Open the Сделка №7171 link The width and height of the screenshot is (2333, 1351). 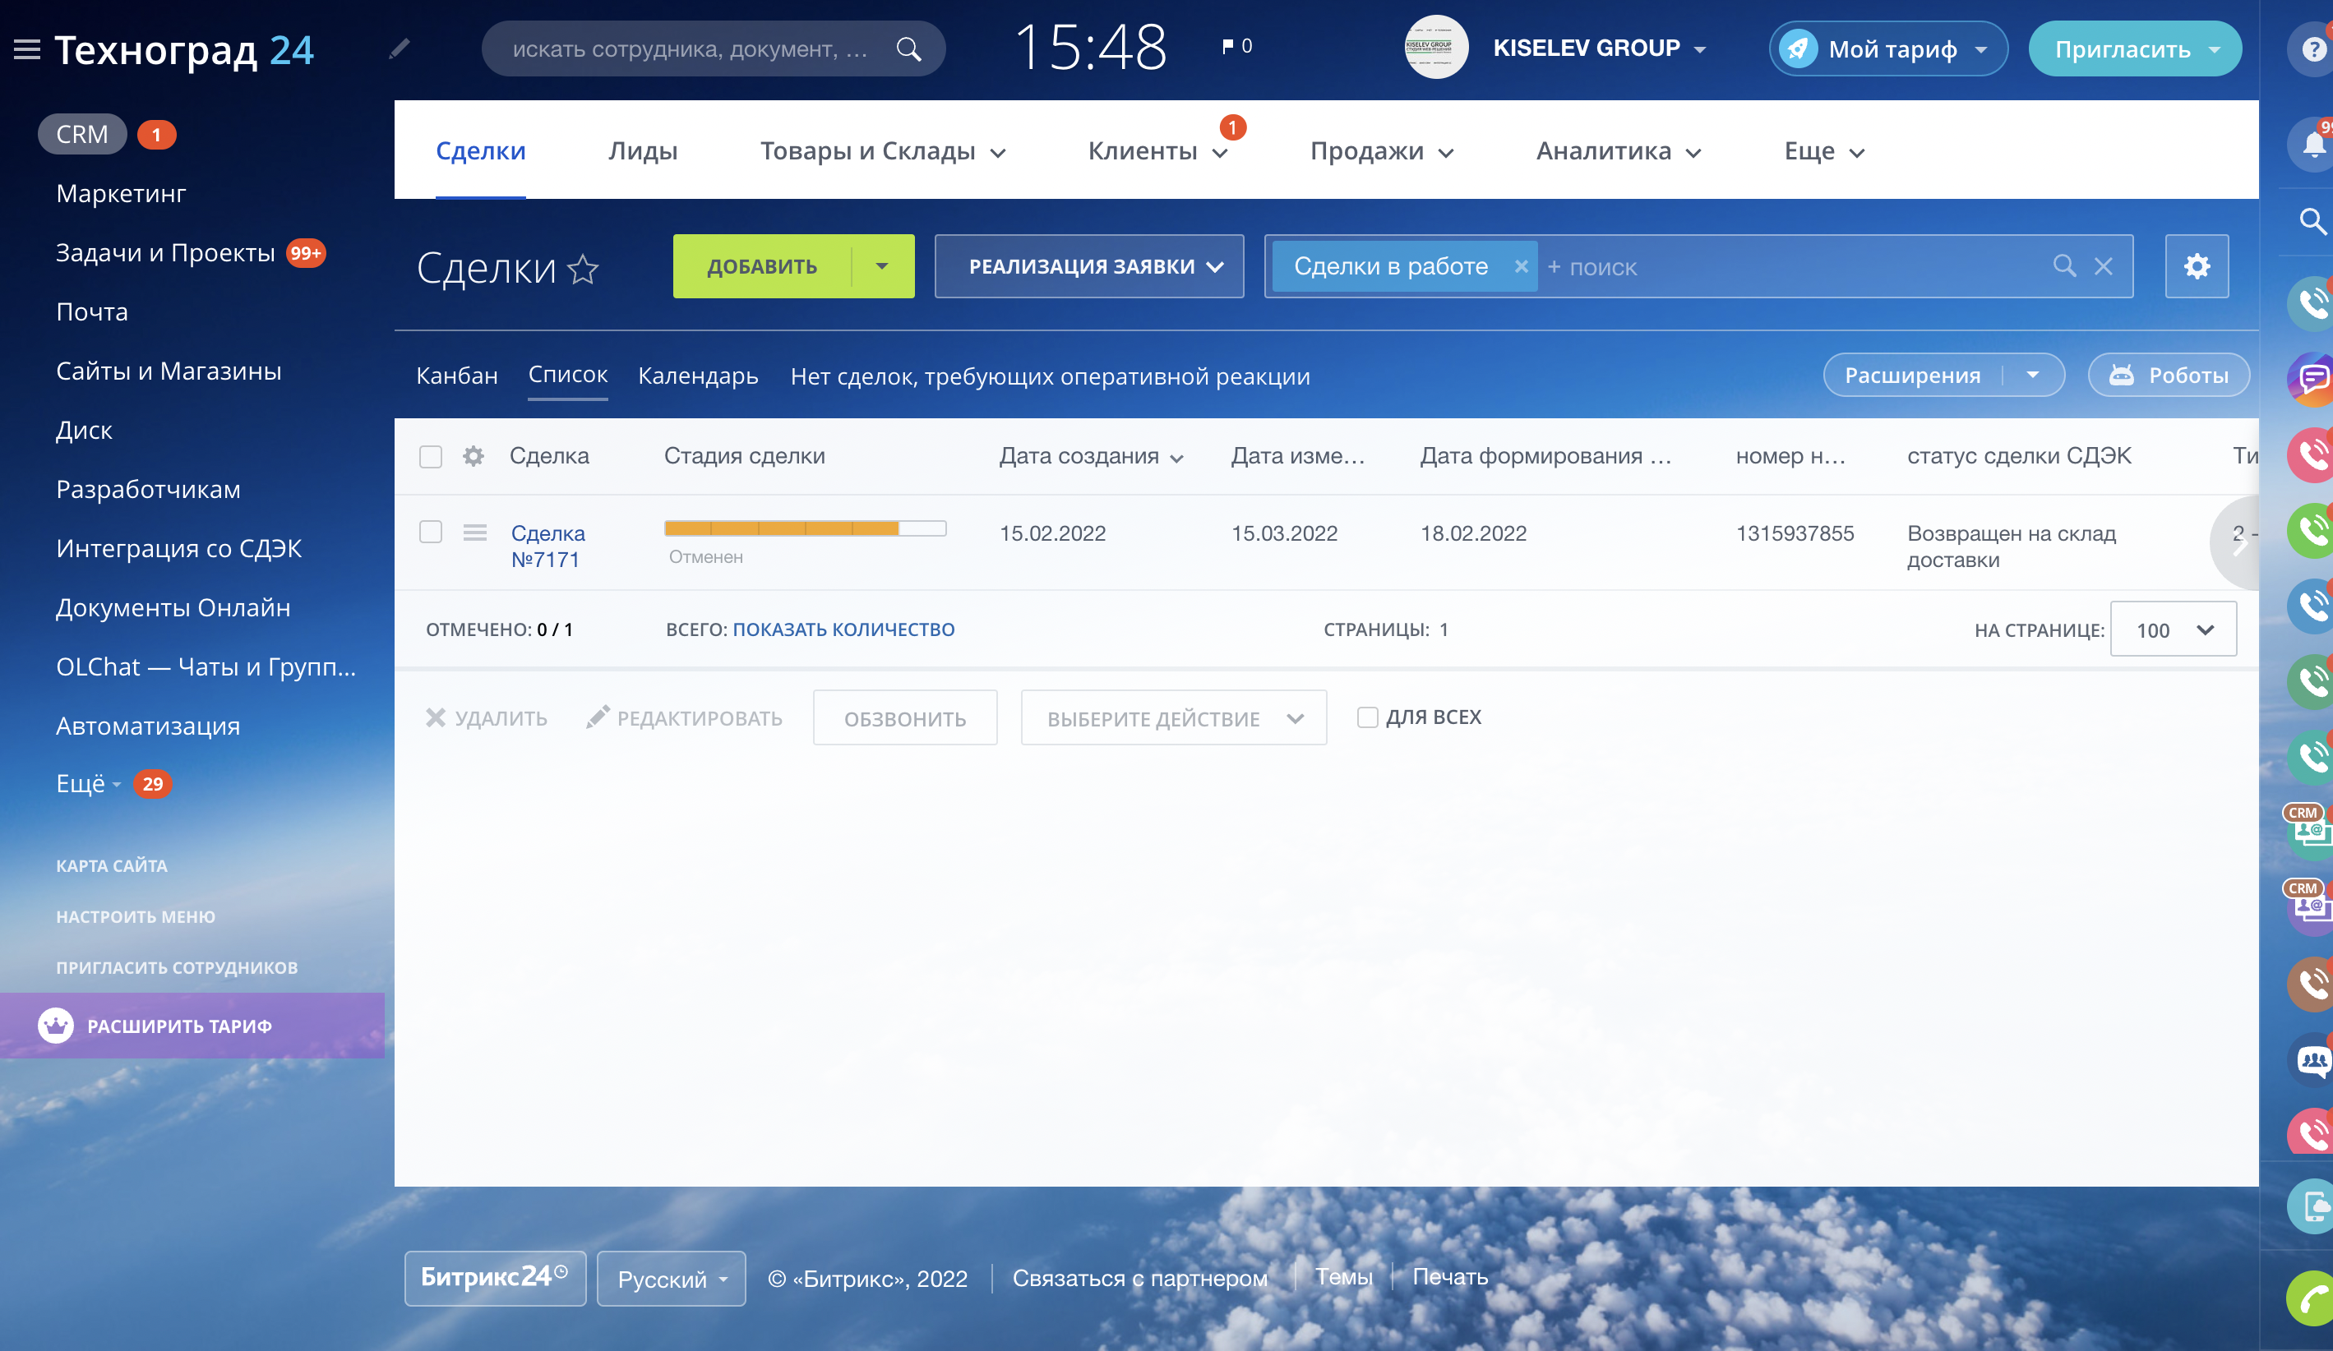(548, 546)
